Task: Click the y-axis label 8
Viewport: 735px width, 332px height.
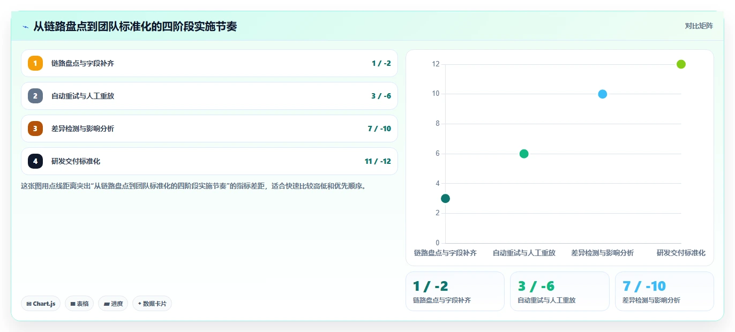Action: (x=437, y=124)
